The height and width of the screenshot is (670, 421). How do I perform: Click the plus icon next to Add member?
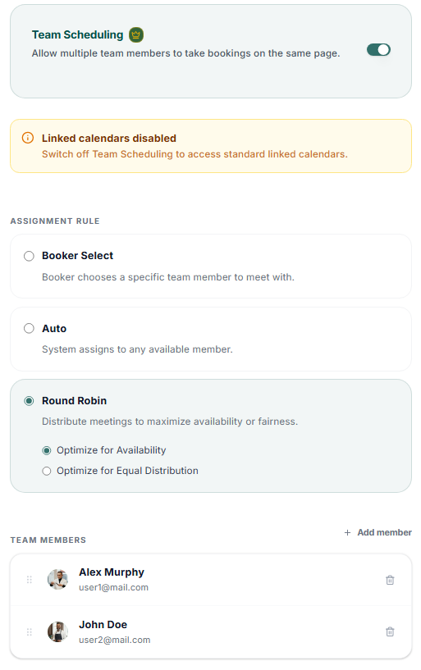pyautogui.click(x=347, y=532)
